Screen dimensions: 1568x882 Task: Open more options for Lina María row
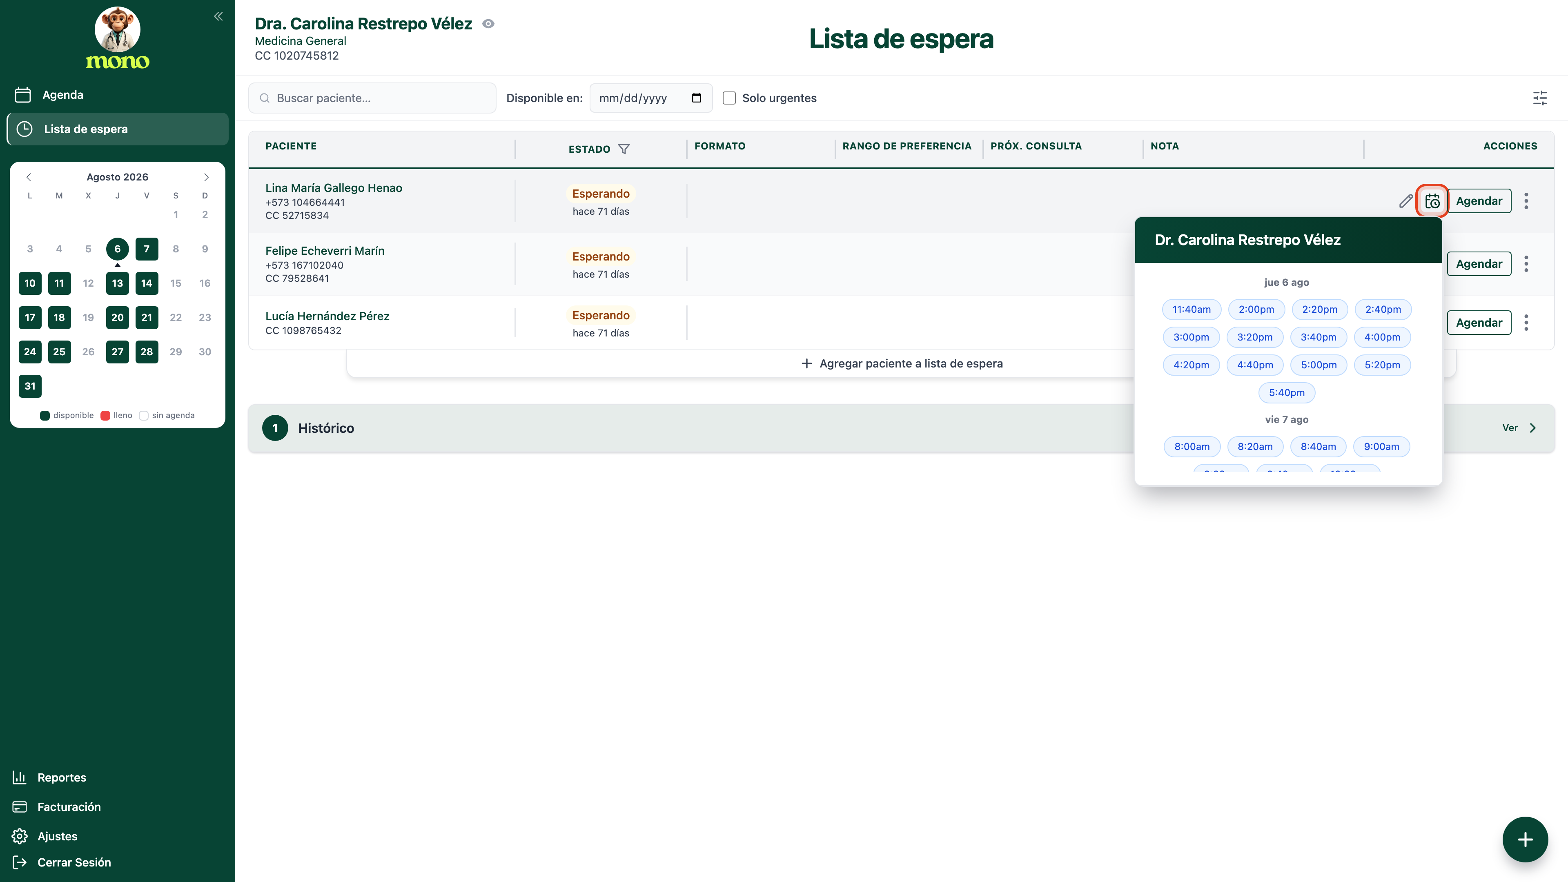[1526, 201]
